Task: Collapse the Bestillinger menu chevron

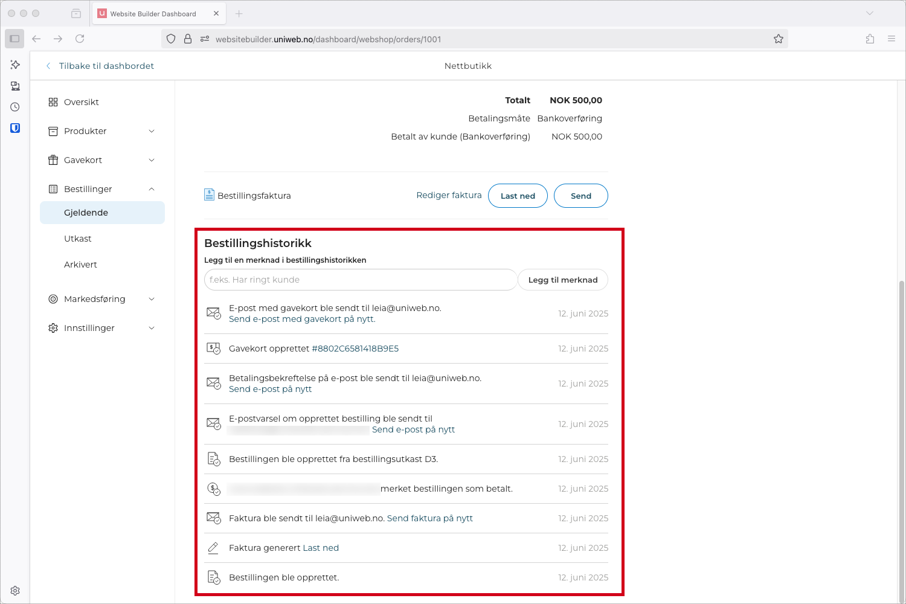Action: [152, 189]
